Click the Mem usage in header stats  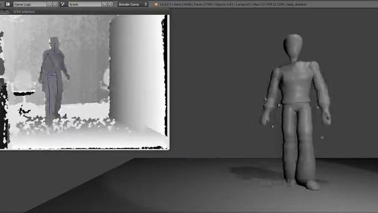pyautogui.click(x=269, y=4)
